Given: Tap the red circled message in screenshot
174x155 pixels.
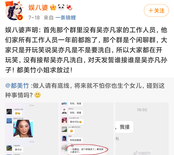Looking at the screenshot, I should tap(87, 151).
